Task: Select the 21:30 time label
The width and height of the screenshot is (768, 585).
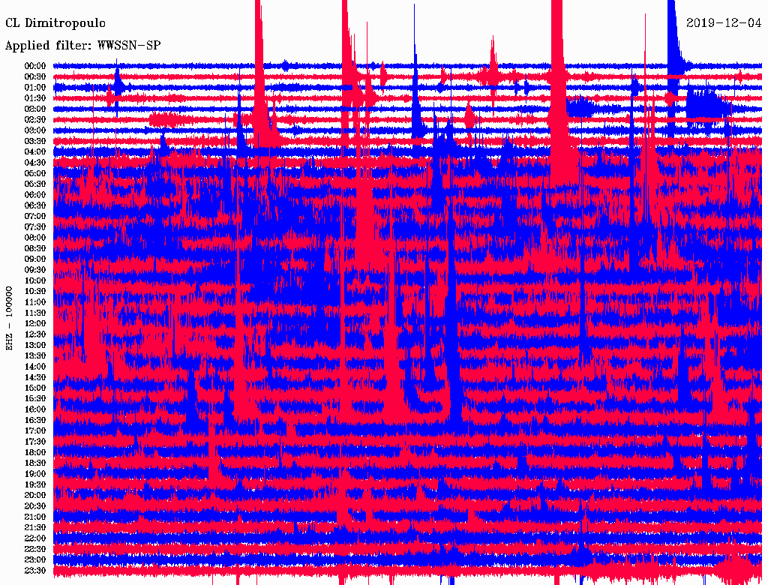Action: tap(34, 528)
